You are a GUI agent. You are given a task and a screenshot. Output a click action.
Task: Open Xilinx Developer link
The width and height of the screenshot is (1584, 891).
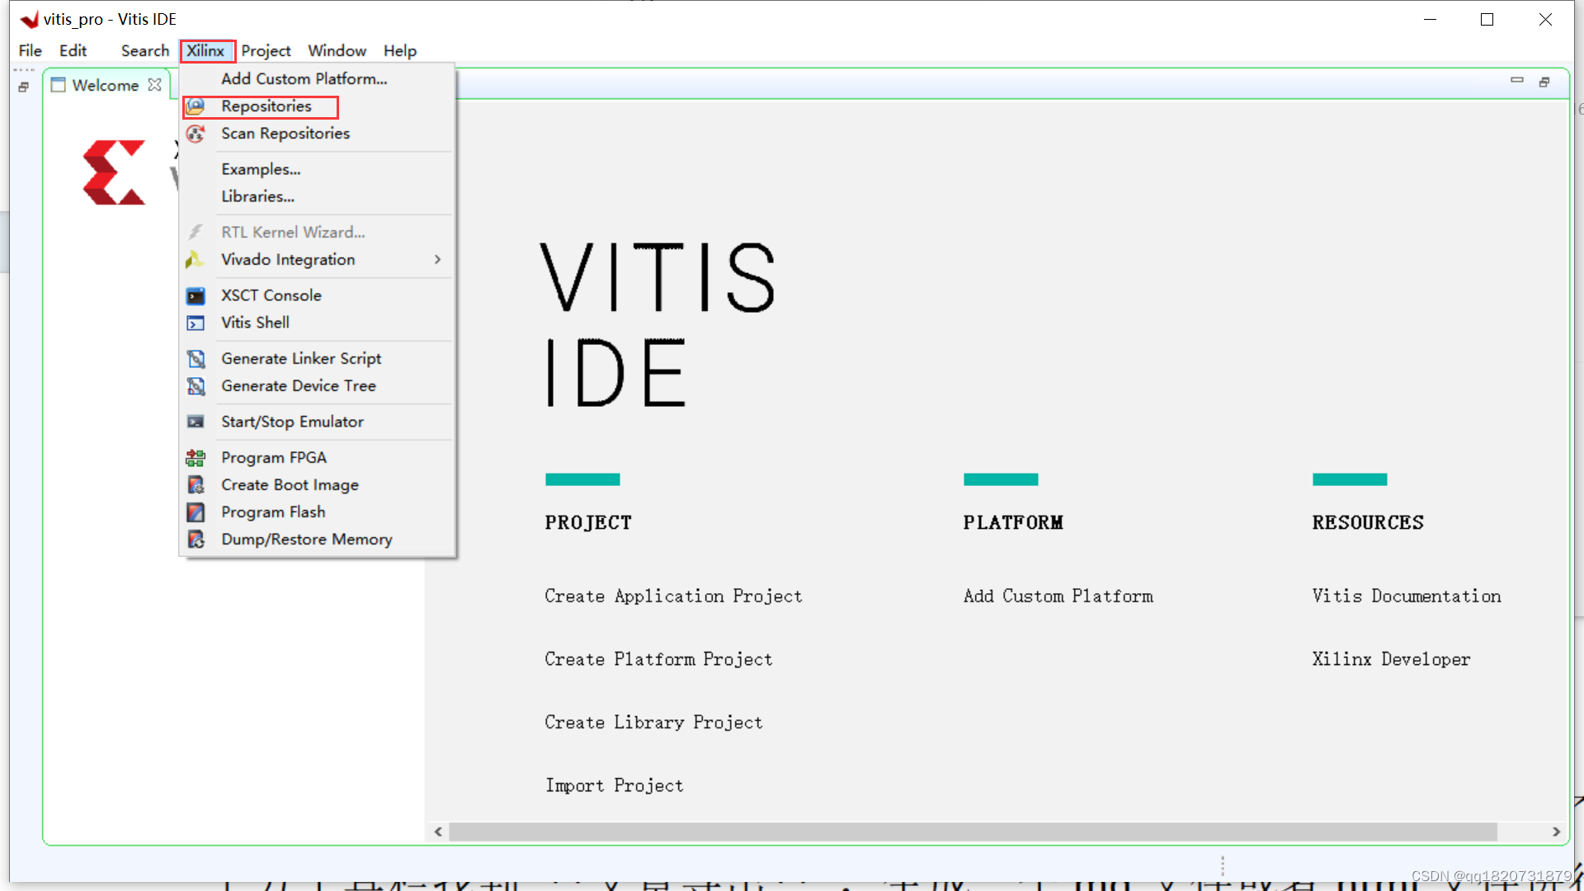point(1391,660)
